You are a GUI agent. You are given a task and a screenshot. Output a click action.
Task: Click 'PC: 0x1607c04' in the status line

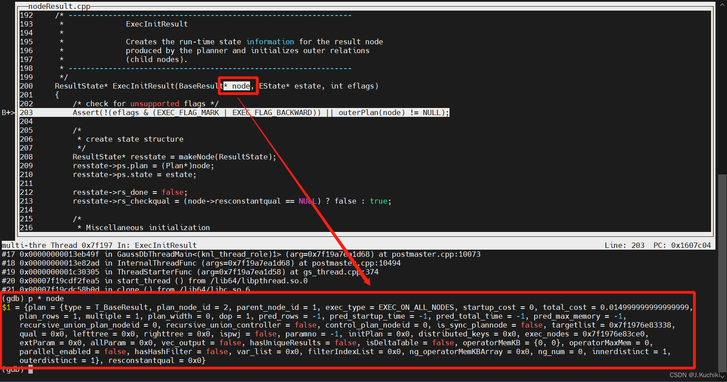(682, 245)
